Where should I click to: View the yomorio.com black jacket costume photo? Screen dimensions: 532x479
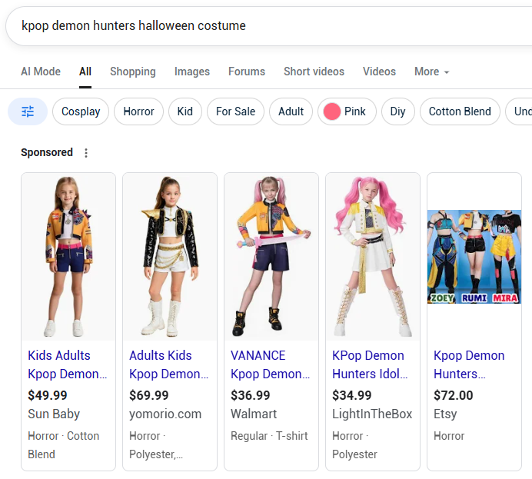pos(170,257)
